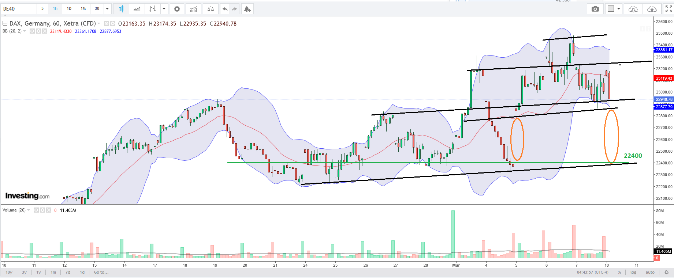This screenshot has height=278, width=674.
Task: Save the chart layout to cloud
Action: point(652,9)
